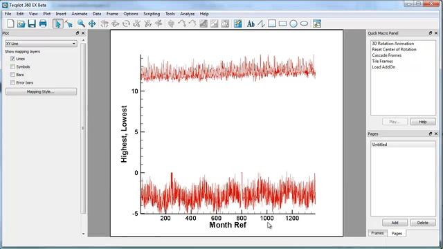Select Cascade Frames macro
The width and height of the screenshot is (443, 249).
pyautogui.click(x=386, y=55)
